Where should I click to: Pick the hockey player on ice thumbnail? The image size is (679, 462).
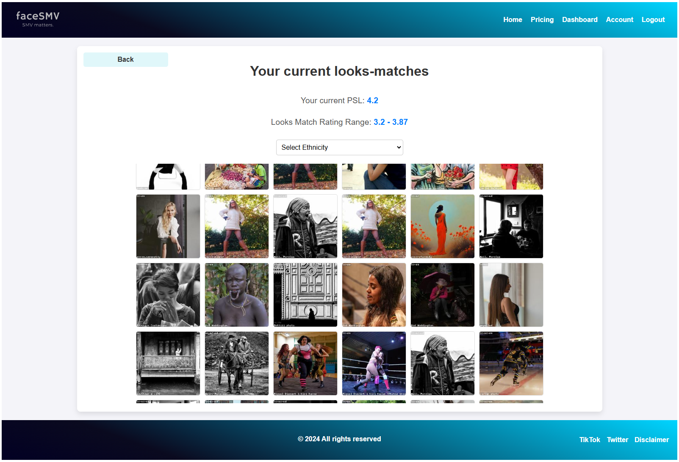511,363
